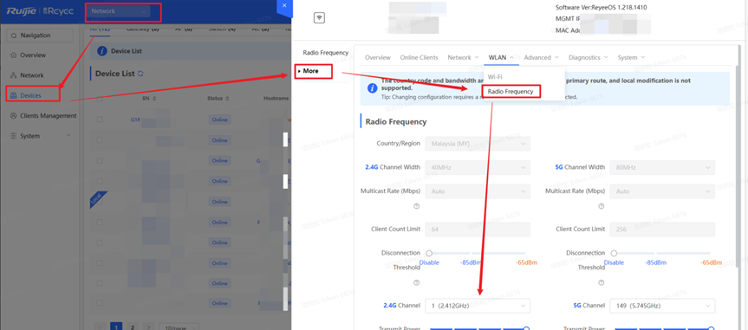Click 2.4G Client Count Limit field

click(478, 230)
